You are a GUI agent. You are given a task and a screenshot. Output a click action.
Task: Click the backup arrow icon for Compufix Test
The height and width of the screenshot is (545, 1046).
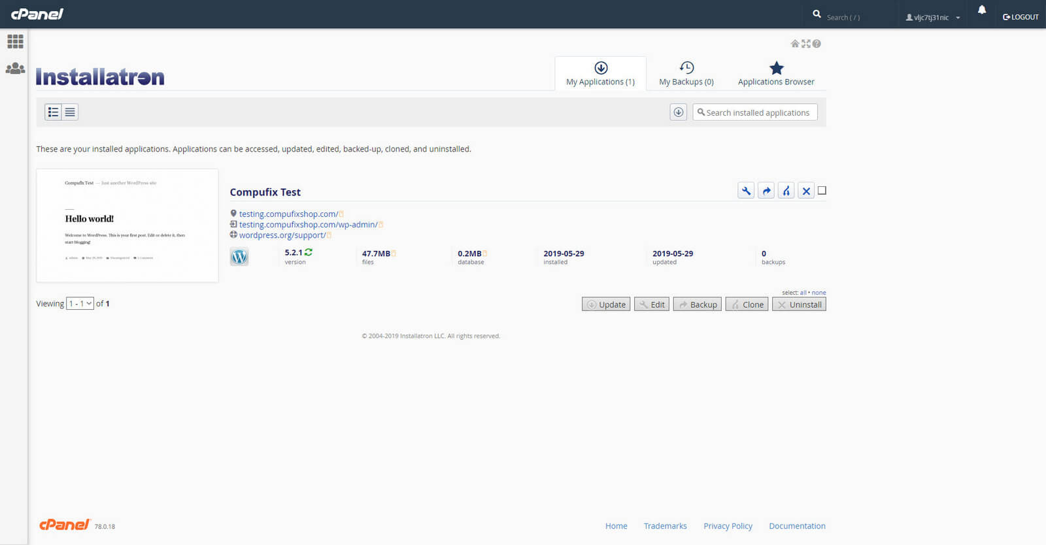[766, 191]
